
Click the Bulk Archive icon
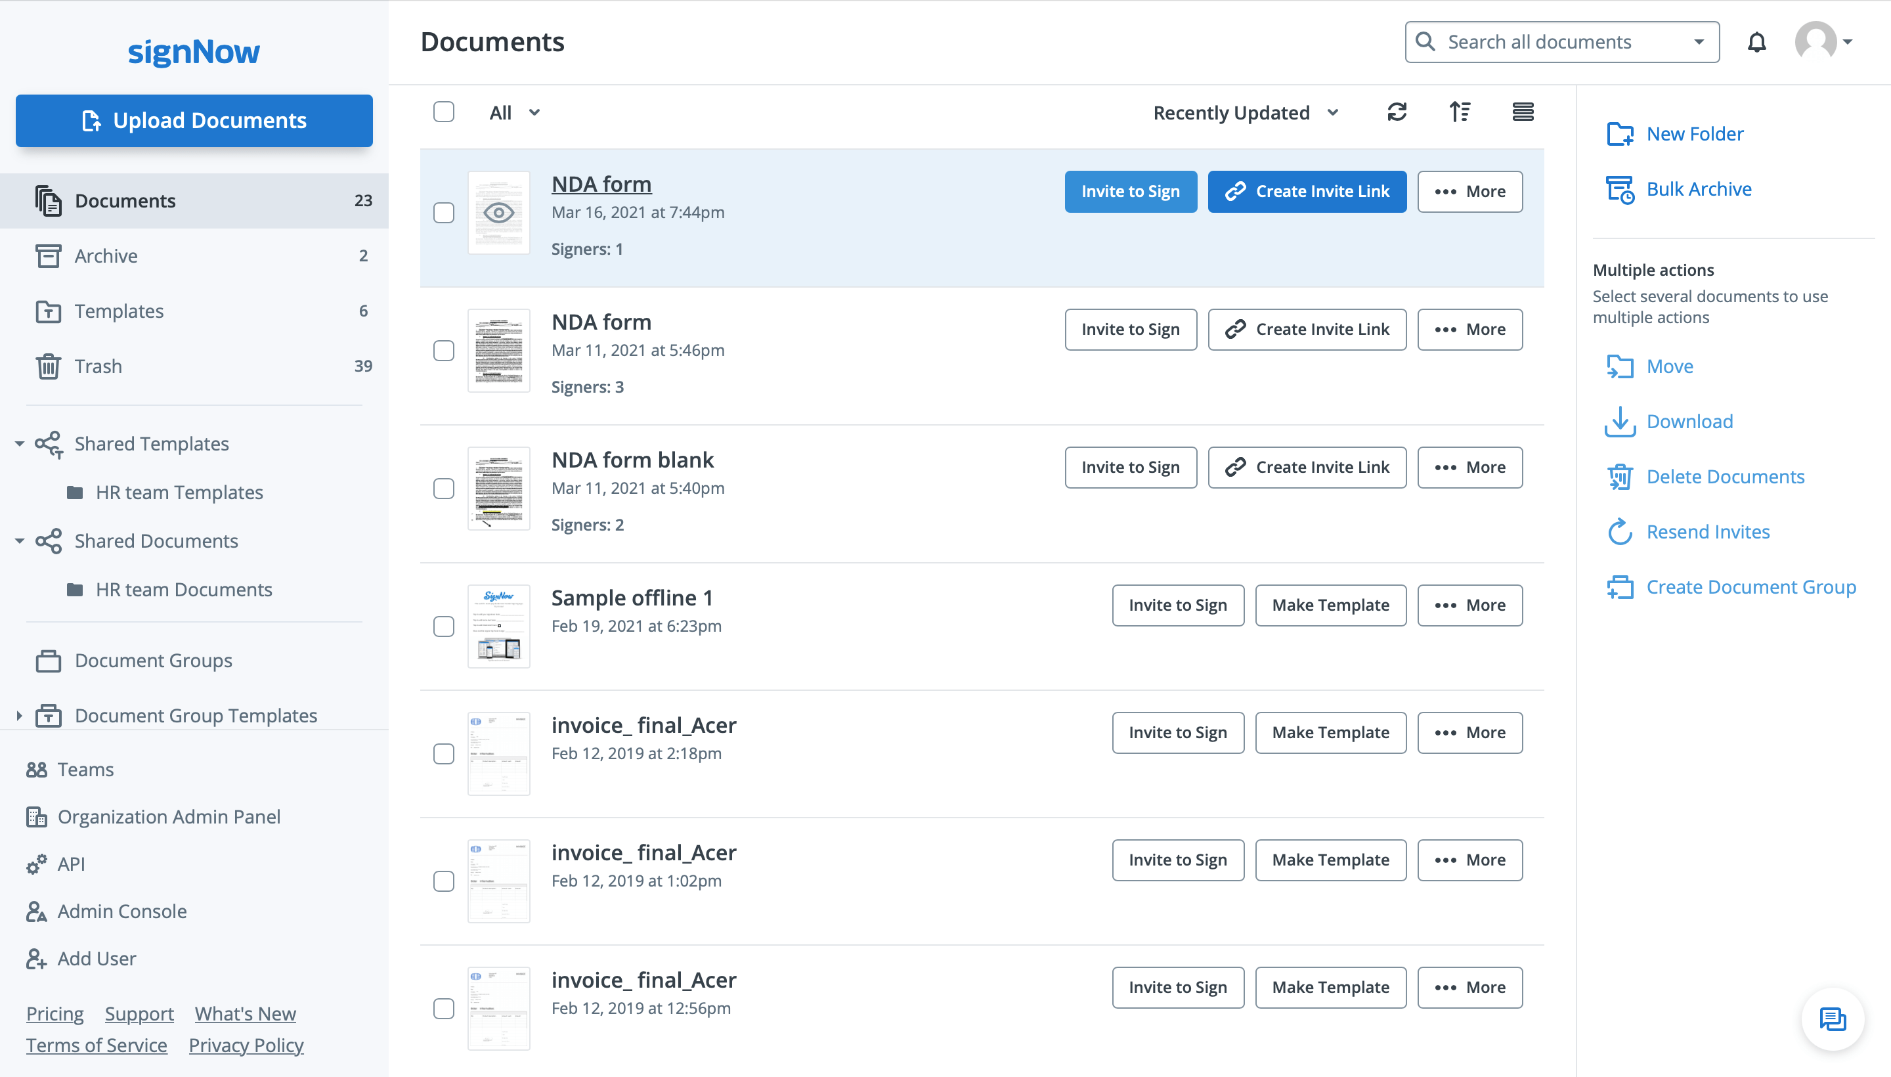1620,188
